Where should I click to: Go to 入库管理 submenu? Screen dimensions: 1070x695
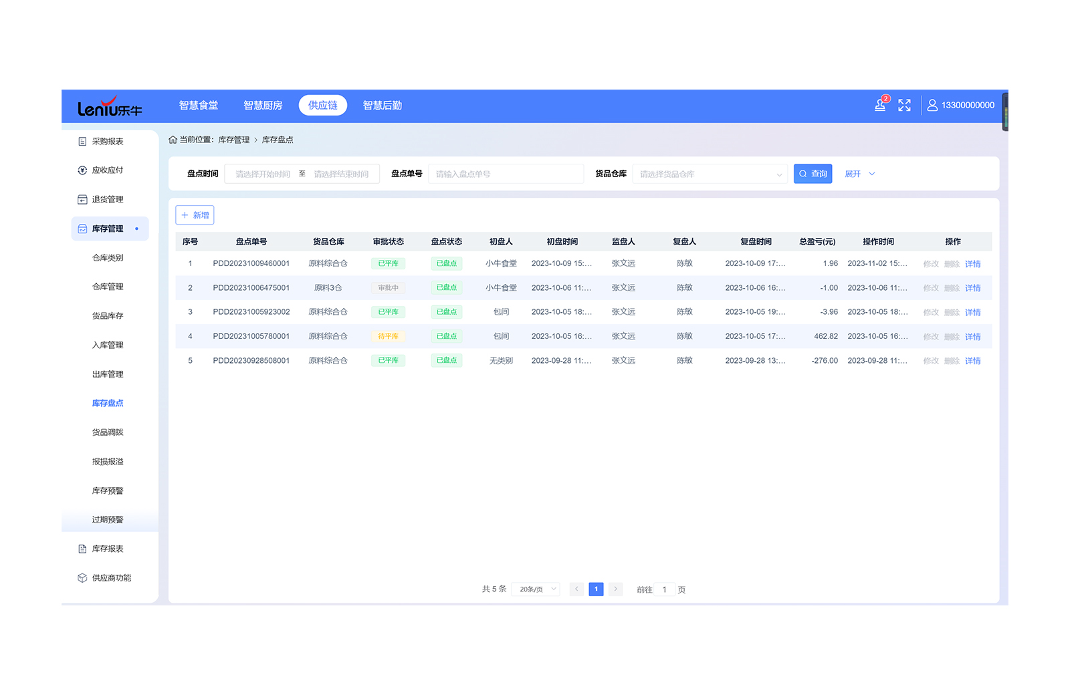click(108, 345)
